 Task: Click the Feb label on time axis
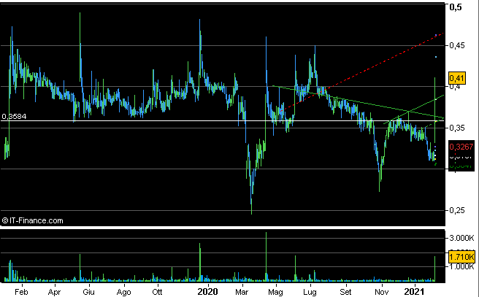click(22, 291)
